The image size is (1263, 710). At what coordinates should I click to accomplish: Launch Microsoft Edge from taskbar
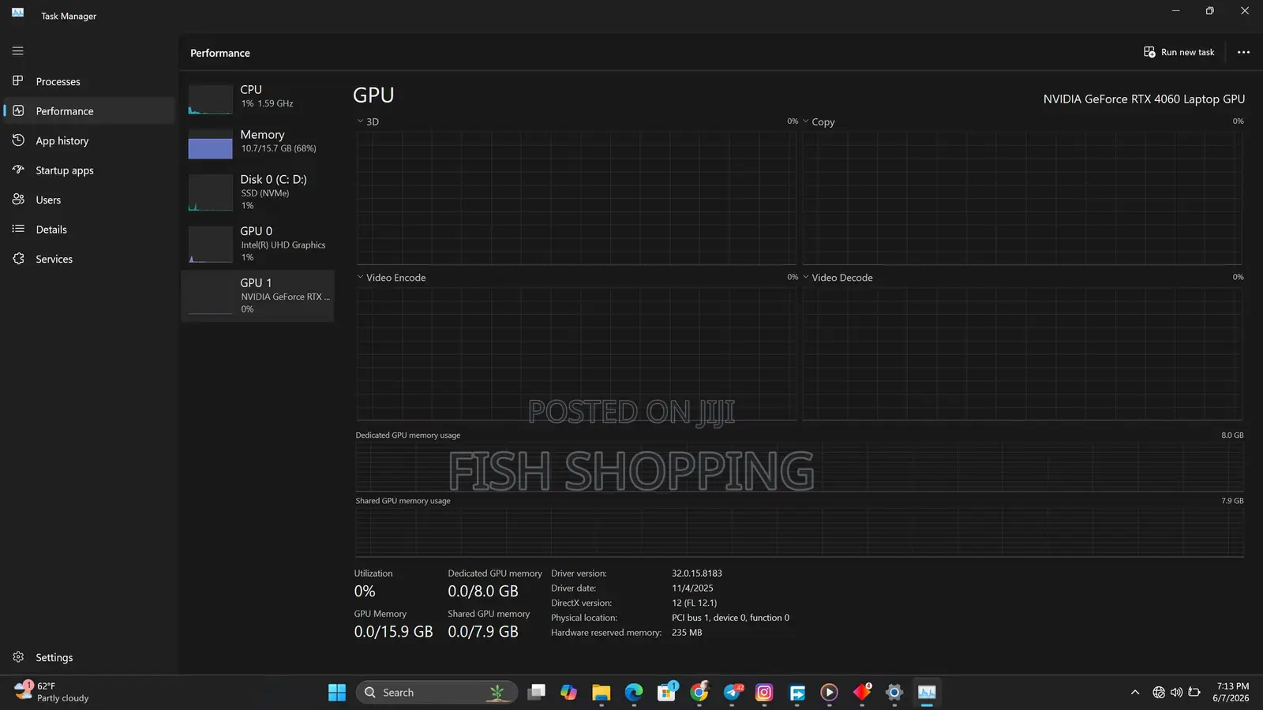click(x=634, y=693)
